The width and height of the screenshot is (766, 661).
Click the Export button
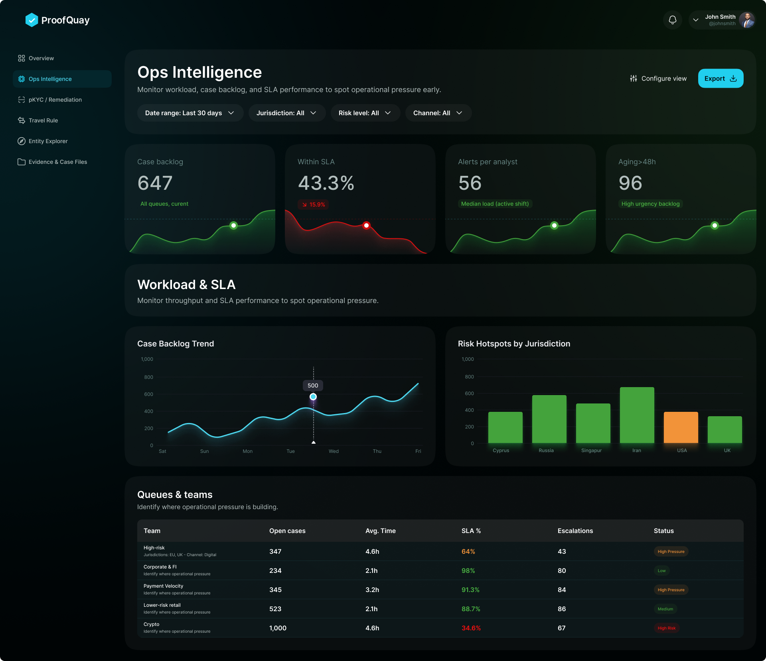[x=720, y=79]
